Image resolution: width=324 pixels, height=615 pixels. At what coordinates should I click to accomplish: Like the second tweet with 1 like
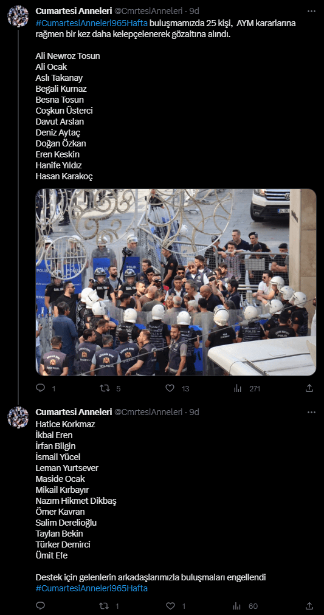(170, 606)
